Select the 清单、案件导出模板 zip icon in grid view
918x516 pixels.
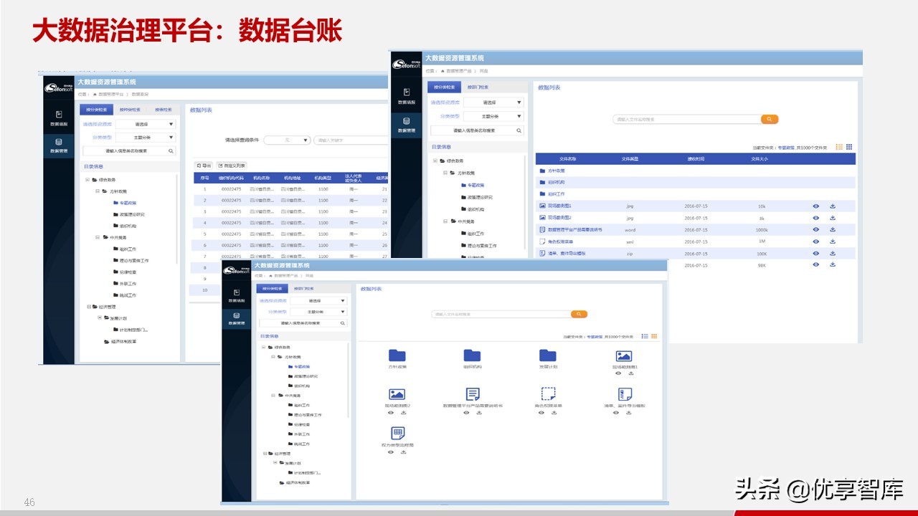click(624, 394)
